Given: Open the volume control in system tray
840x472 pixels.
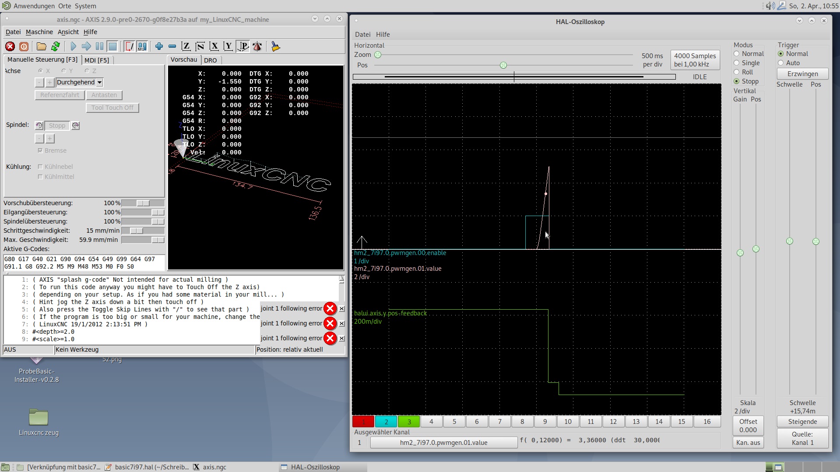Looking at the screenshot, I should tap(770, 6).
